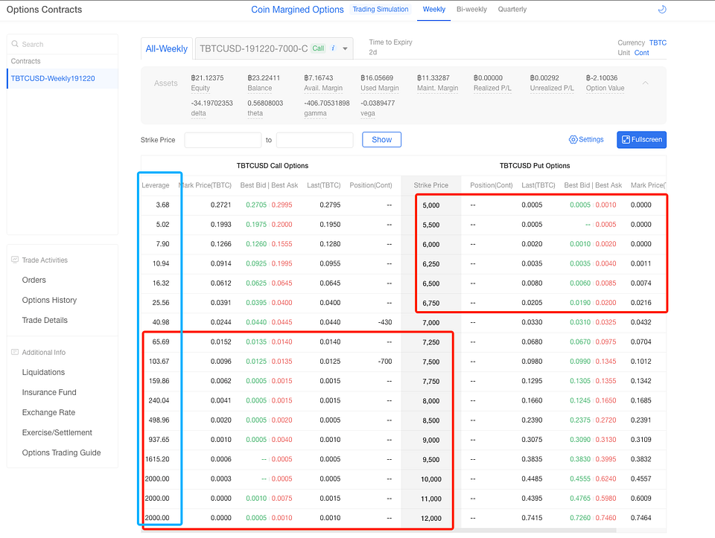Click the Maint. Margin label
Screen dimensions: 715x538
[x=437, y=88]
